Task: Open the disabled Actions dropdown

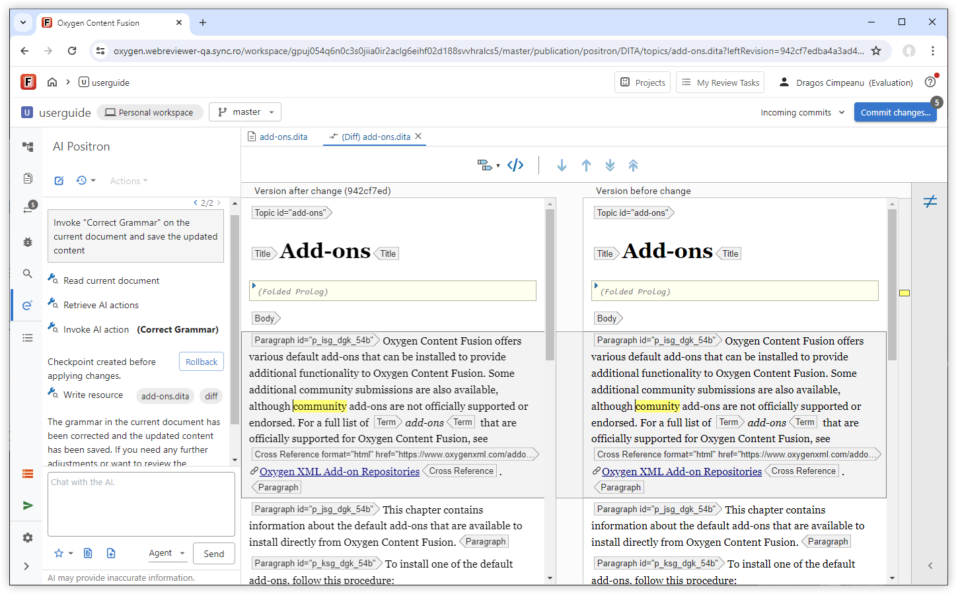Action: pyautogui.click(x=129, y=181)
